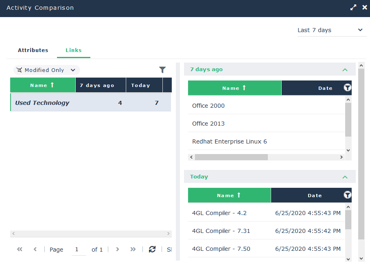Click the filter funnel icon in left panel
This screenshot has height=263, width=370.
(x=162, y=70)
